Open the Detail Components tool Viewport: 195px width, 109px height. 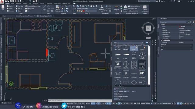pyautogui.click(x=145, y=8)
